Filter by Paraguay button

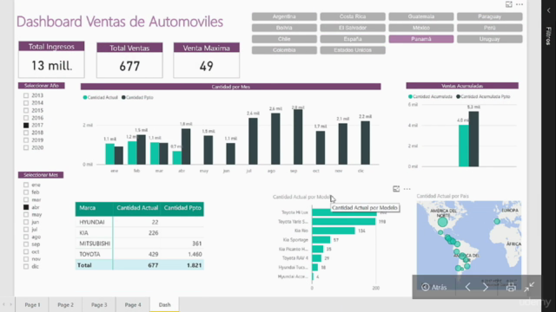coord(490,16)
